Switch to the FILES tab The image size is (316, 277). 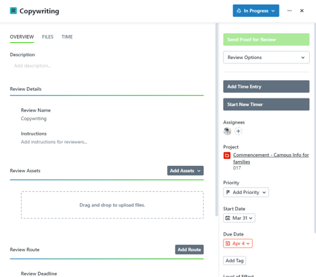tap(48, 37)
